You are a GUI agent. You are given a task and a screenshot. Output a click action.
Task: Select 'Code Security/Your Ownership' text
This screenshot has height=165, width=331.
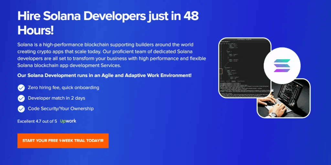(61, 109)
